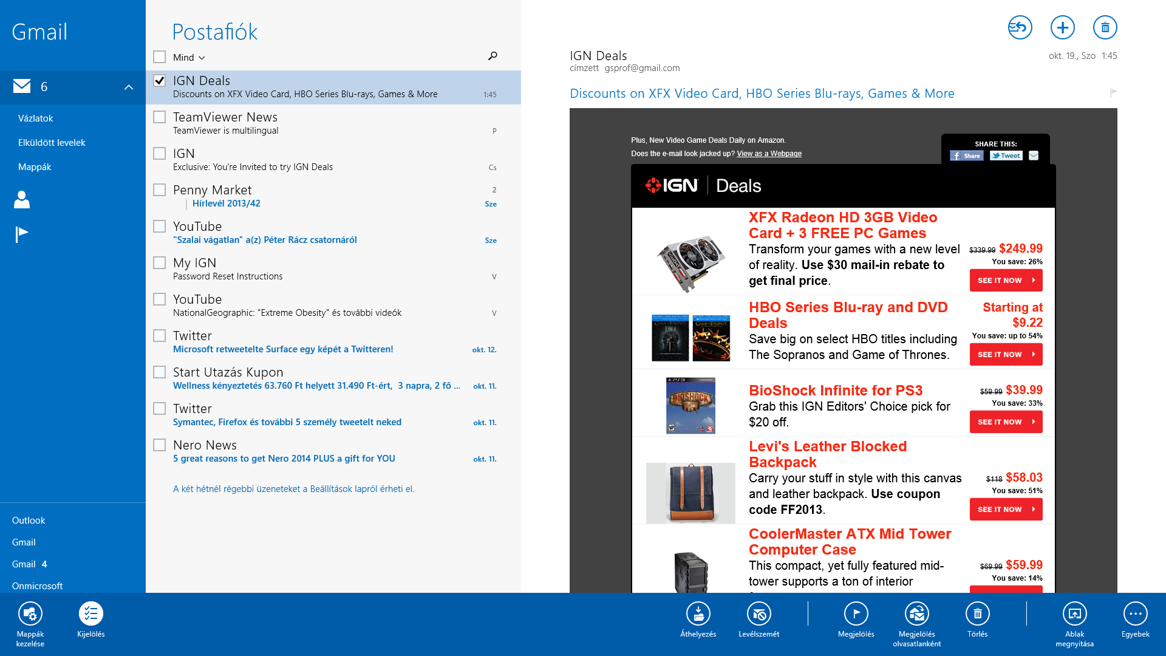Click the Egyebek more options icon
Screen dimensions: 1166x656
(x=1136, y=614)
